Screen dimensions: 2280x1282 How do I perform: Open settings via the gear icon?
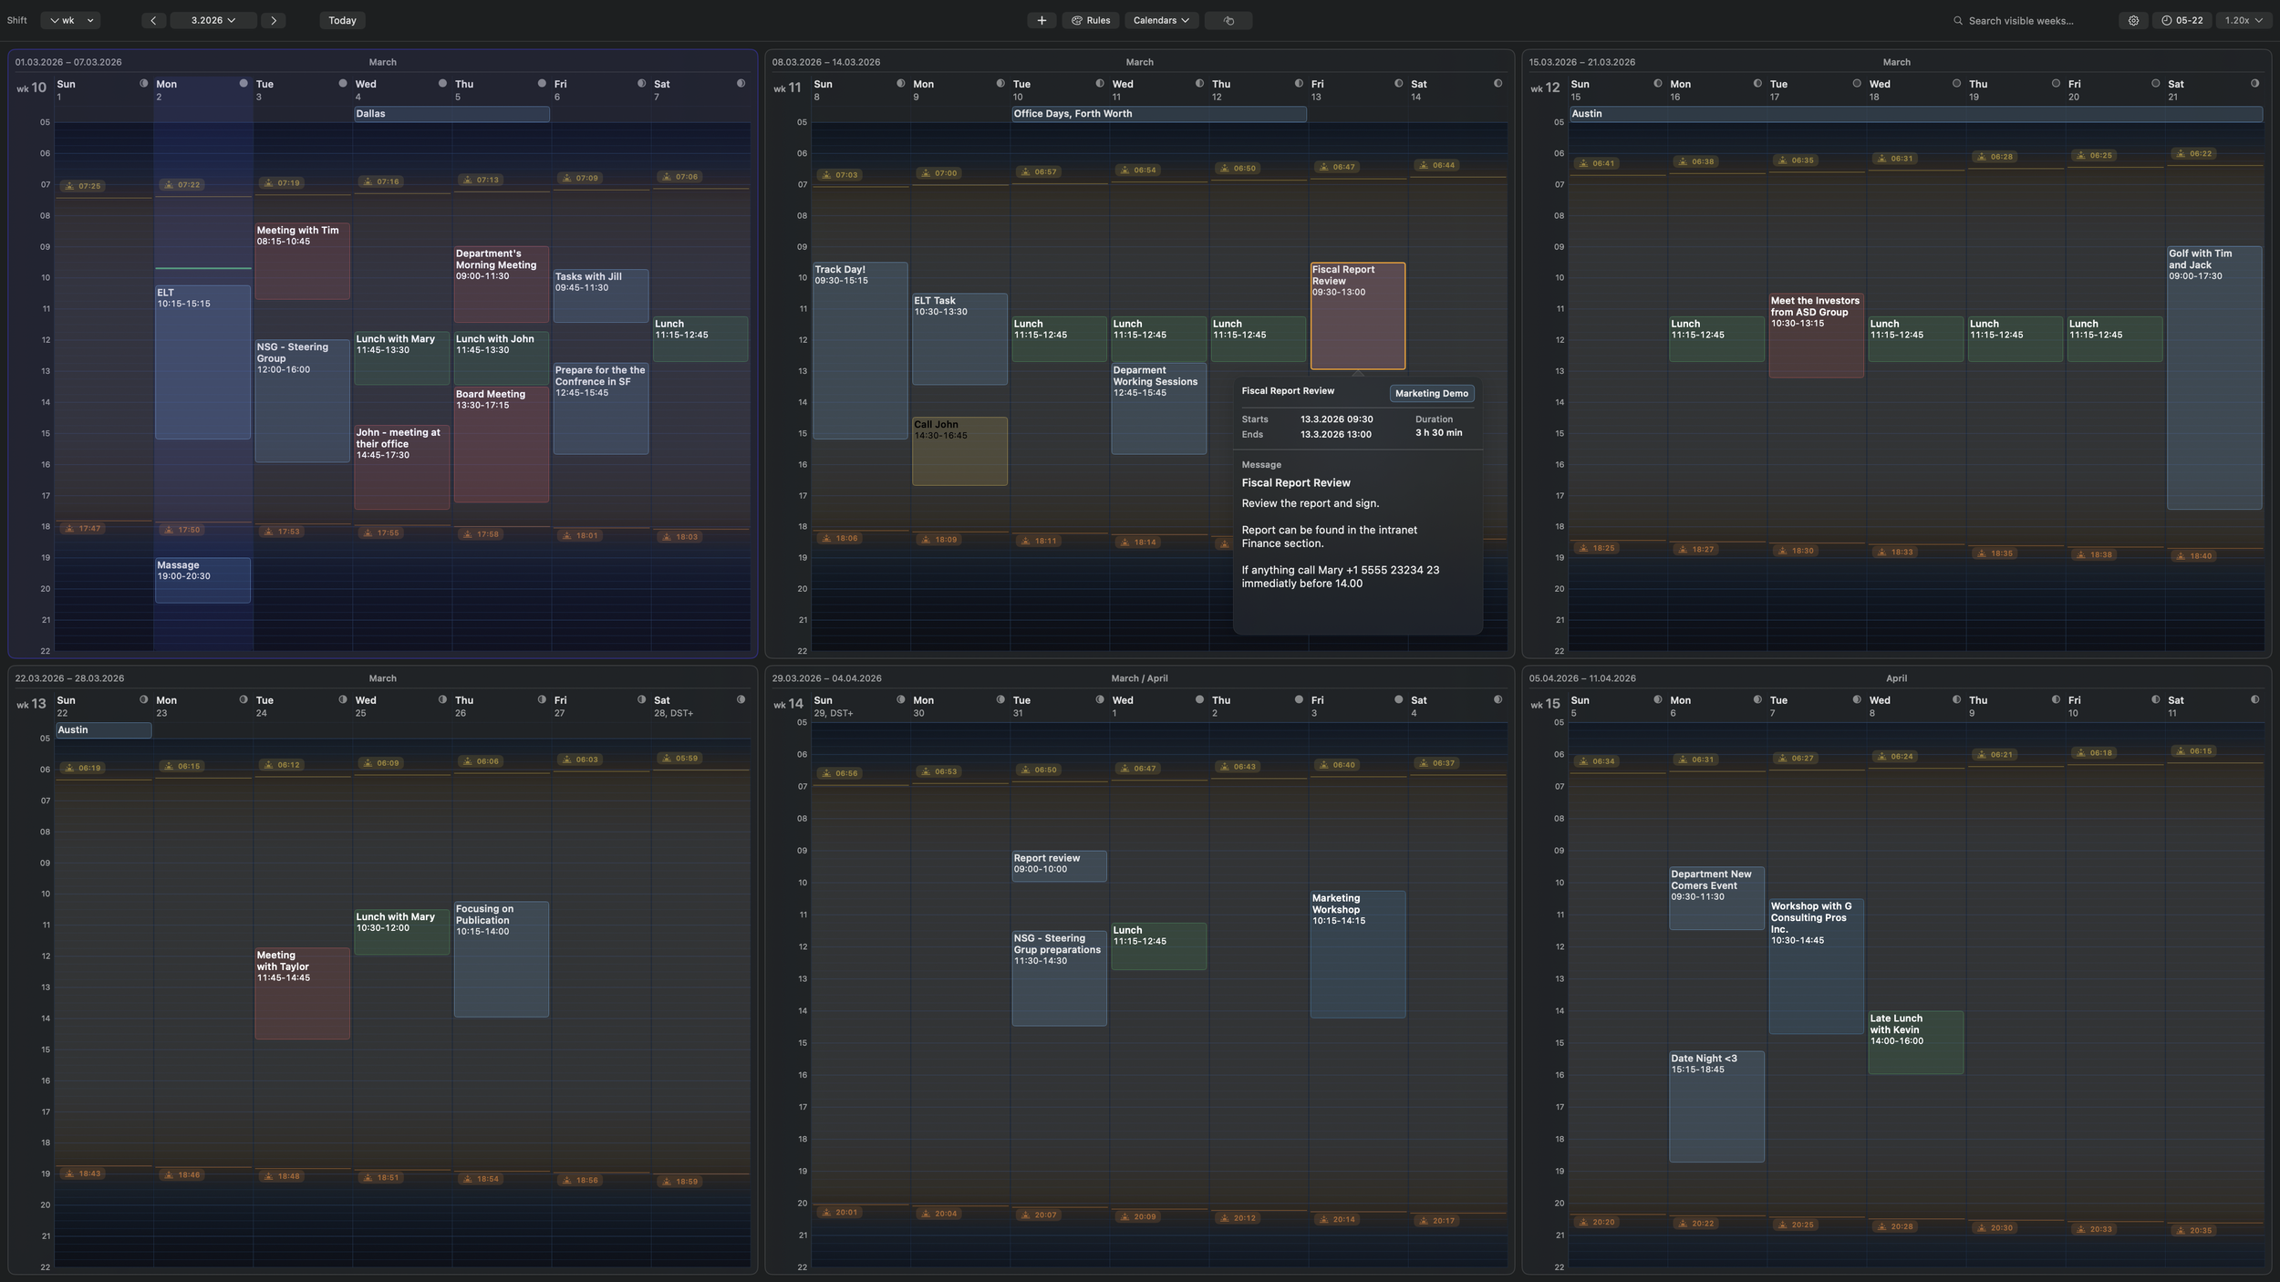click(x=2133, y=20)
